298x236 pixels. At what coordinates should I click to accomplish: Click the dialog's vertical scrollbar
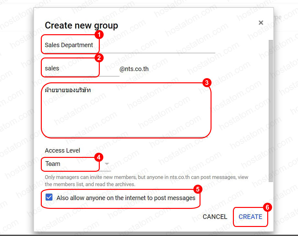pos(271,110)
